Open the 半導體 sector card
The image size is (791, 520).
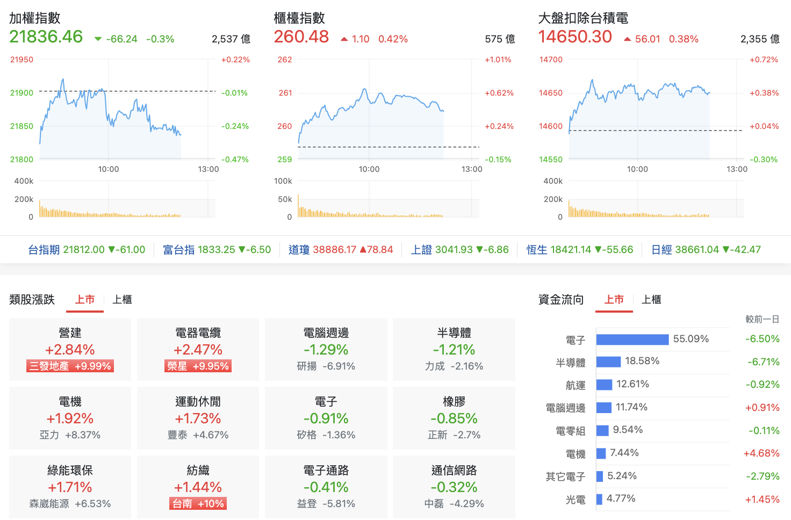pos(454,349)
